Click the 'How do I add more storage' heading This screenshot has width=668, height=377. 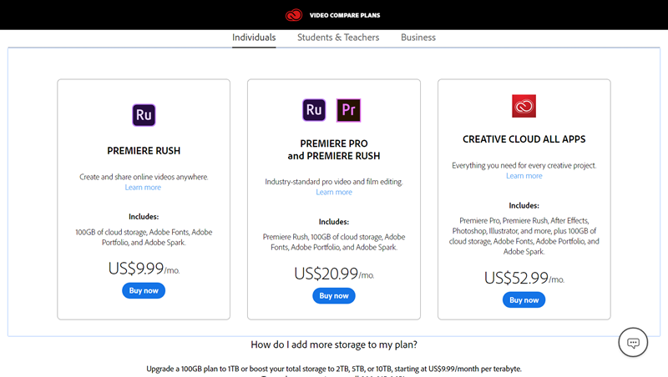334,344
